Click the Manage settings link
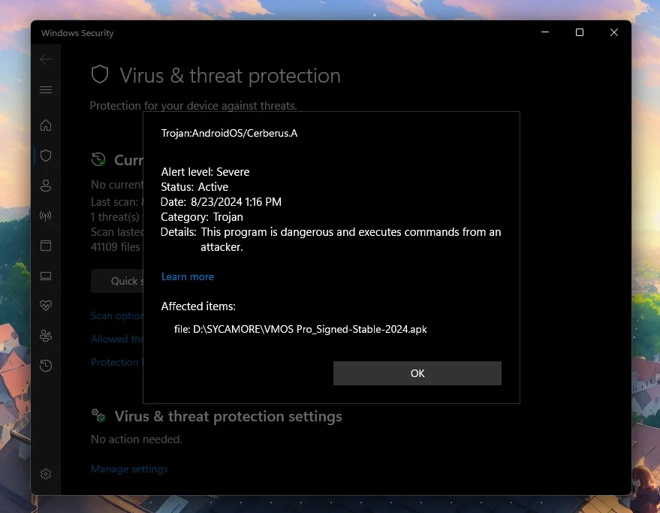 click(x=129, y=469)
